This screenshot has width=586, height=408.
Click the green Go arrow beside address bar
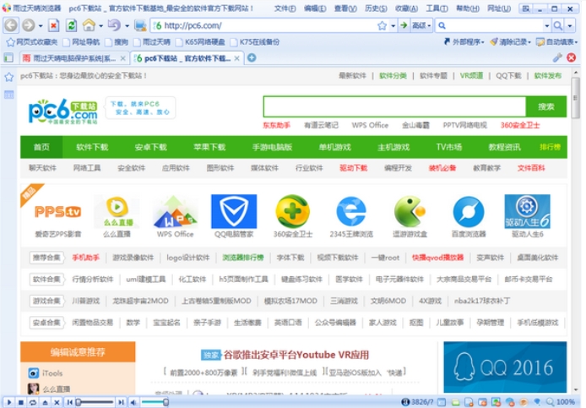pos(404,25)
